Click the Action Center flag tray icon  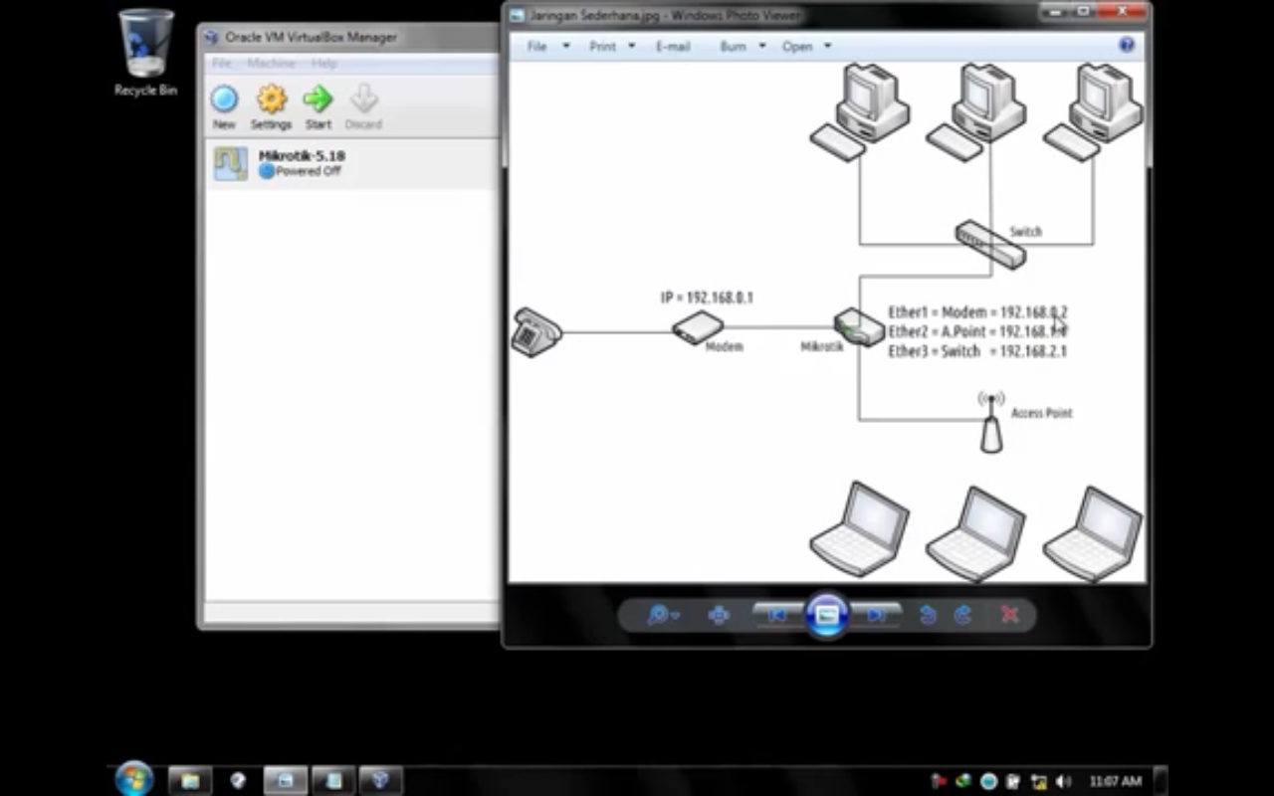point(938,782)
